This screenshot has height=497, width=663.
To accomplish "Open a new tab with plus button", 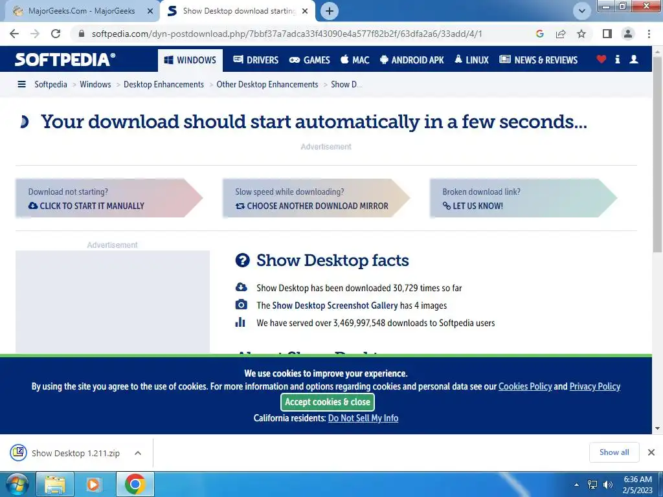I will coord(330,11).
